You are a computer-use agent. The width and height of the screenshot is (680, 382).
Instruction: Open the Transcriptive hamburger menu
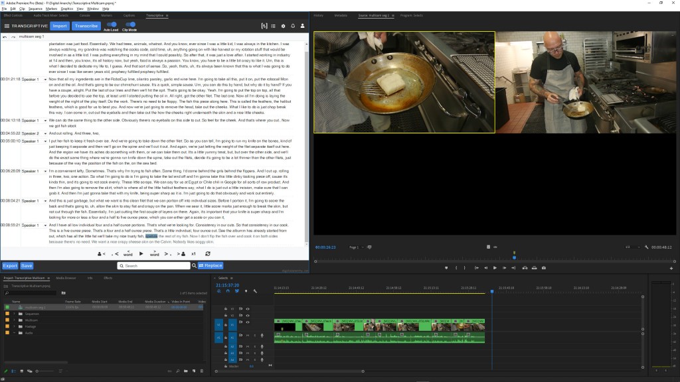7,26
